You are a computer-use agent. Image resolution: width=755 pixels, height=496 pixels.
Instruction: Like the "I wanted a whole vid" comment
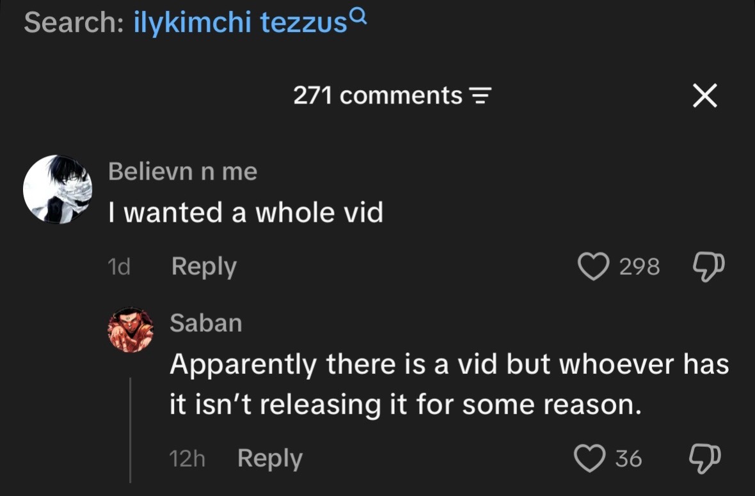click(x=593, y=267)
